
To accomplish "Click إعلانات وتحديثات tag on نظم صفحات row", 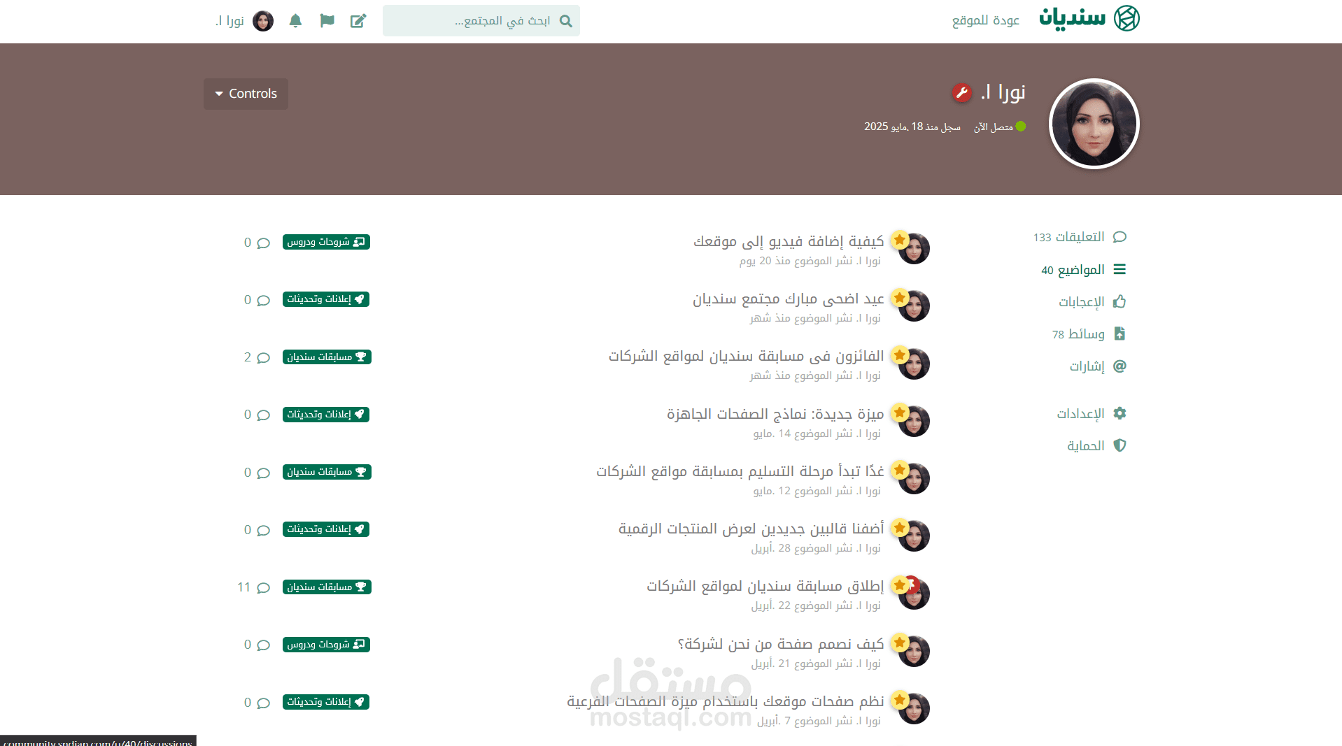I will click(x=326, y=702).
